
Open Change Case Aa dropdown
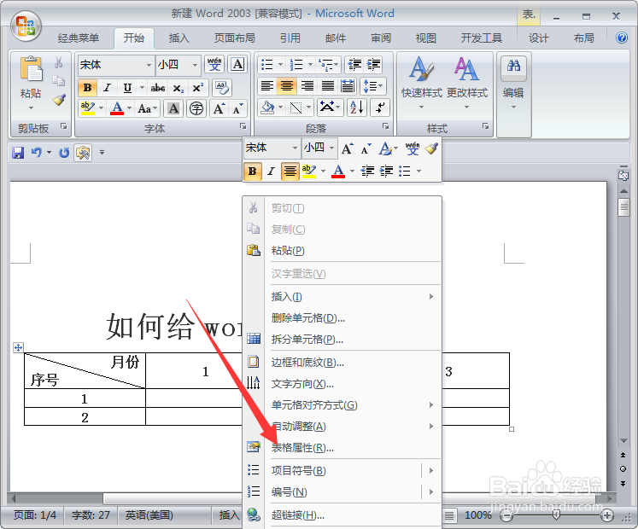pos(147,108)
